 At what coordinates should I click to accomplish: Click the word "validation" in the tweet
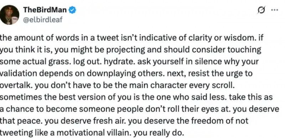tap(19, 74)
